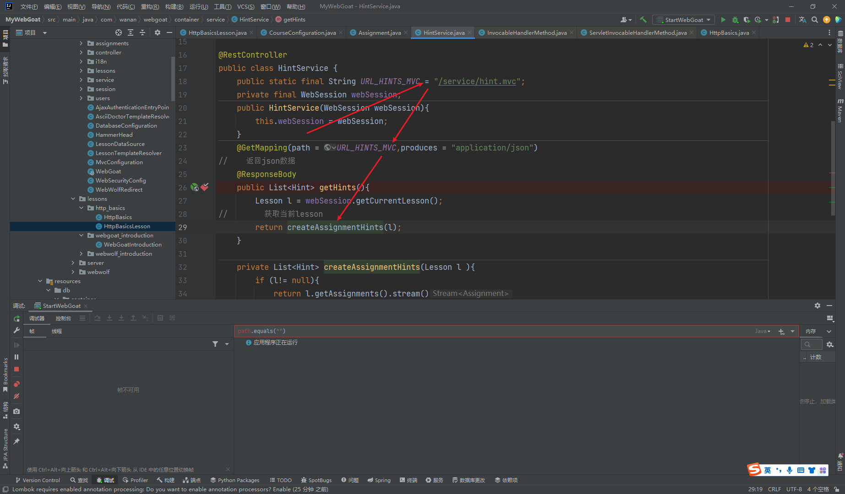Collapse all nodes in the project panel
The image size is (845, 494).
click(x=142, y=32)
